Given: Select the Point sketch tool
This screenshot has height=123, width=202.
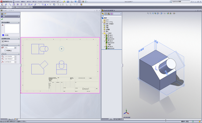Looking at the screenshot, I should (48, 5).
